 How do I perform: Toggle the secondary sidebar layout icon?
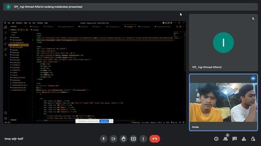click(168, 23)
